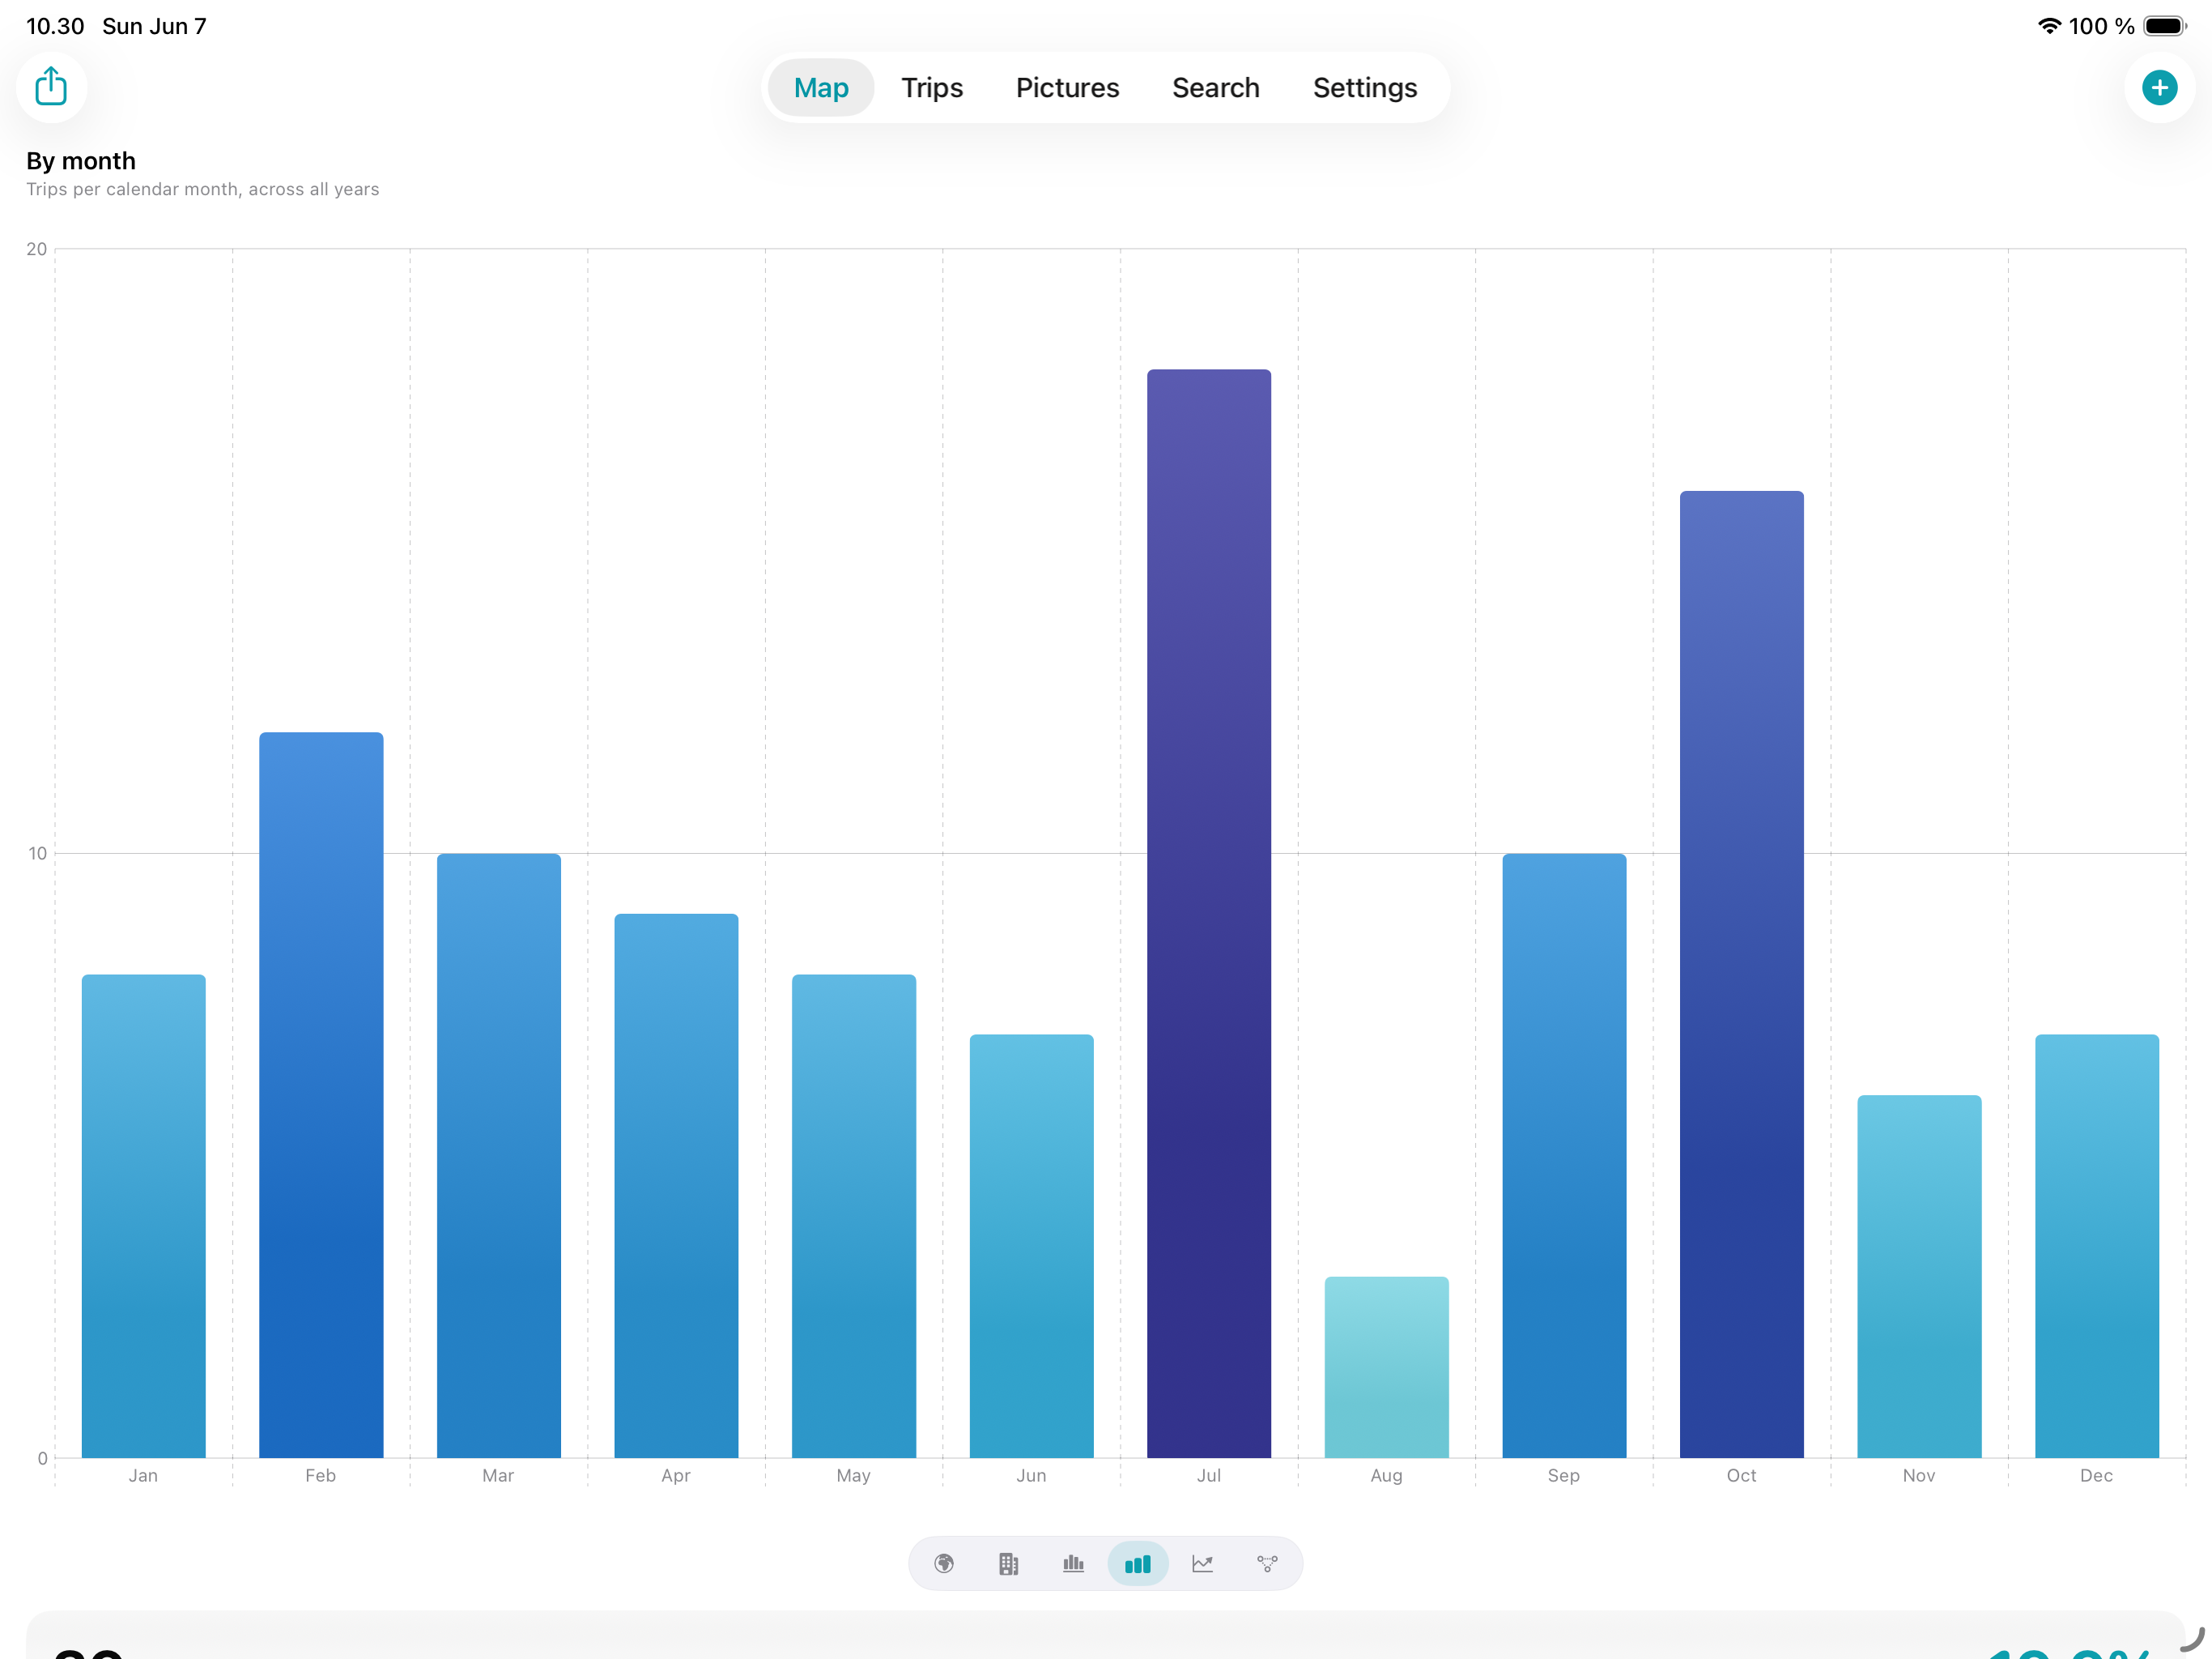Tap the September bar
This screenshot has height=1659, width=2212.
click(1564, 1156)
